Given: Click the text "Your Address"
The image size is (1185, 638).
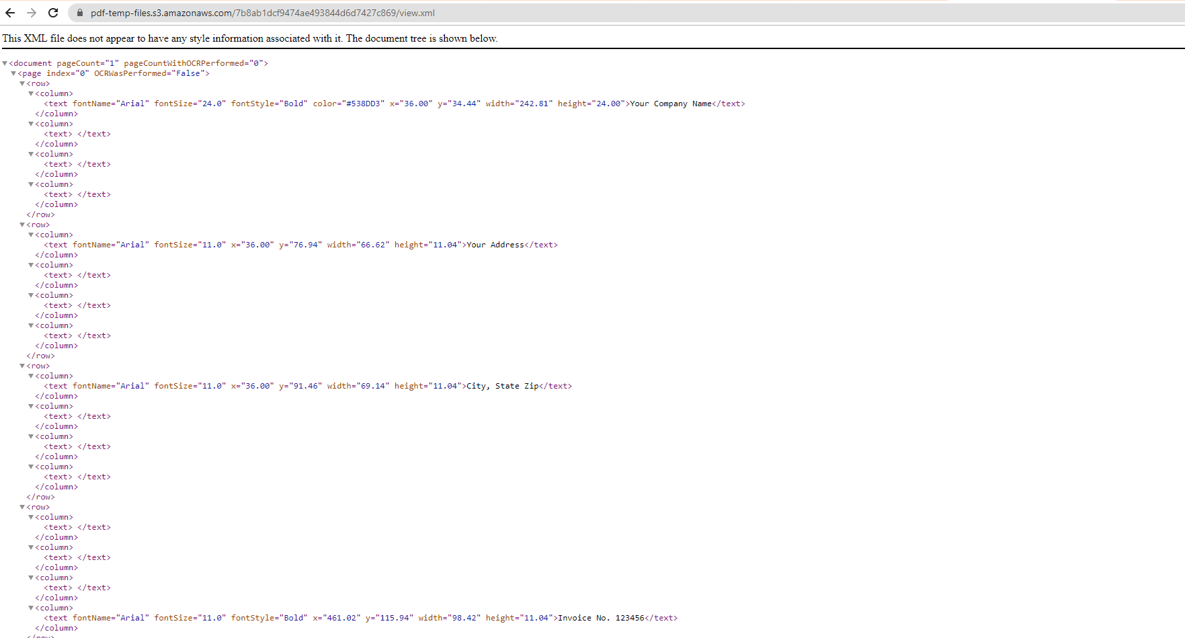Looking at the screenshot, I should (495, 245).
